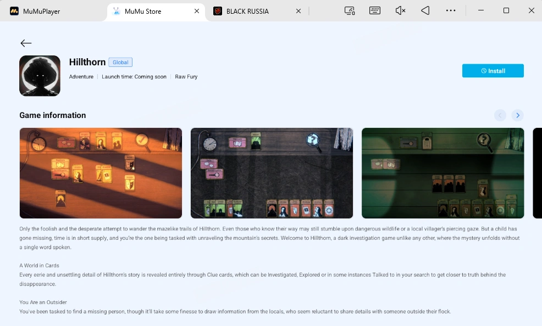Viewport: 542px width, 326px height.
Task: Click the Hillthorn title text
Action: tap(87, 62)
